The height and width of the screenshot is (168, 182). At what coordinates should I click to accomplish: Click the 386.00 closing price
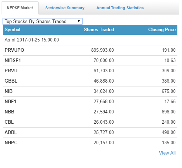coord(169,81)
